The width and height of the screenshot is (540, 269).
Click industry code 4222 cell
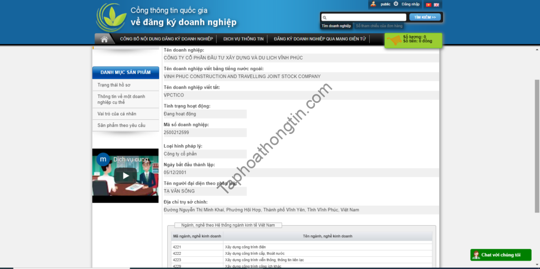[x=197, y=254]
